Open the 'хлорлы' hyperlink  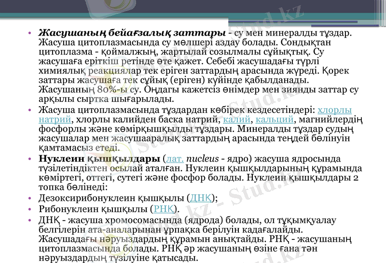coord(334,111)
